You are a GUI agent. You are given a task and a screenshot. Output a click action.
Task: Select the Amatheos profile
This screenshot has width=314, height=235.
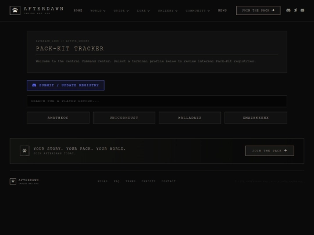[58, 118]
